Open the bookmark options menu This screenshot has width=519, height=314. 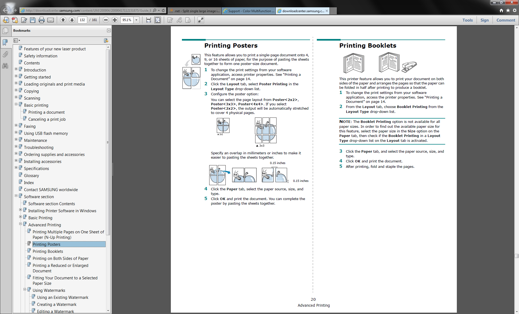17,40
